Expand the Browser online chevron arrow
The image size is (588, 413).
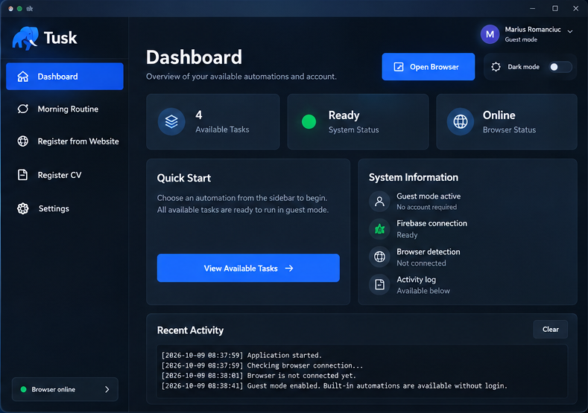[107, 389]
